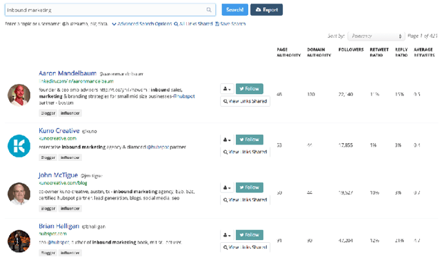Click Brian Halligan's avatar photo
This screenshot has height=260, width=442.
coord(19,241)
